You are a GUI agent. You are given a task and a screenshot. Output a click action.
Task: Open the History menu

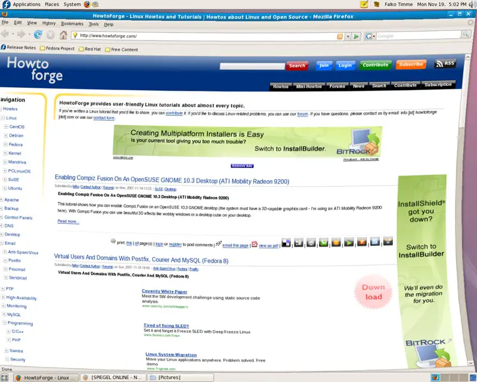[49, 23]
